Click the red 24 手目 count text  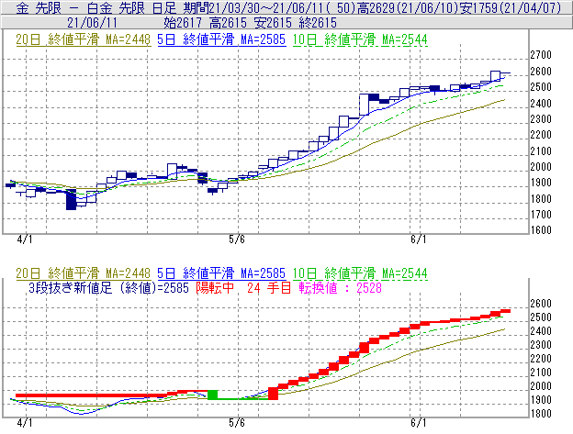pos(268,288)
